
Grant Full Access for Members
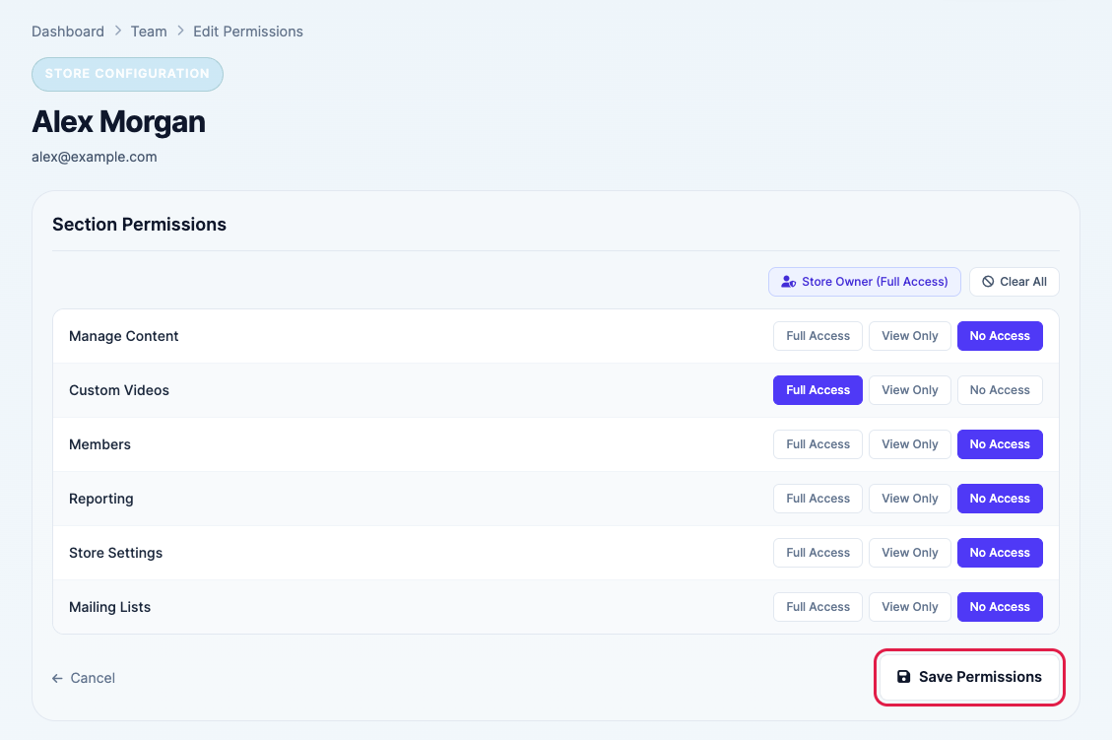point(818,444)
